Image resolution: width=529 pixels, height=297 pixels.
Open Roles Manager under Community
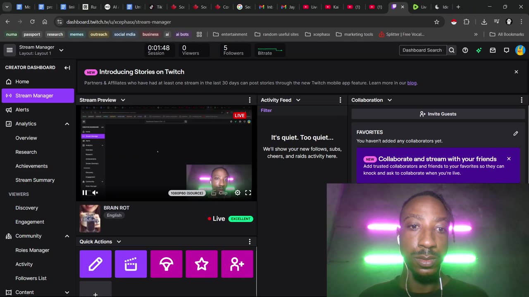(32, 250)
